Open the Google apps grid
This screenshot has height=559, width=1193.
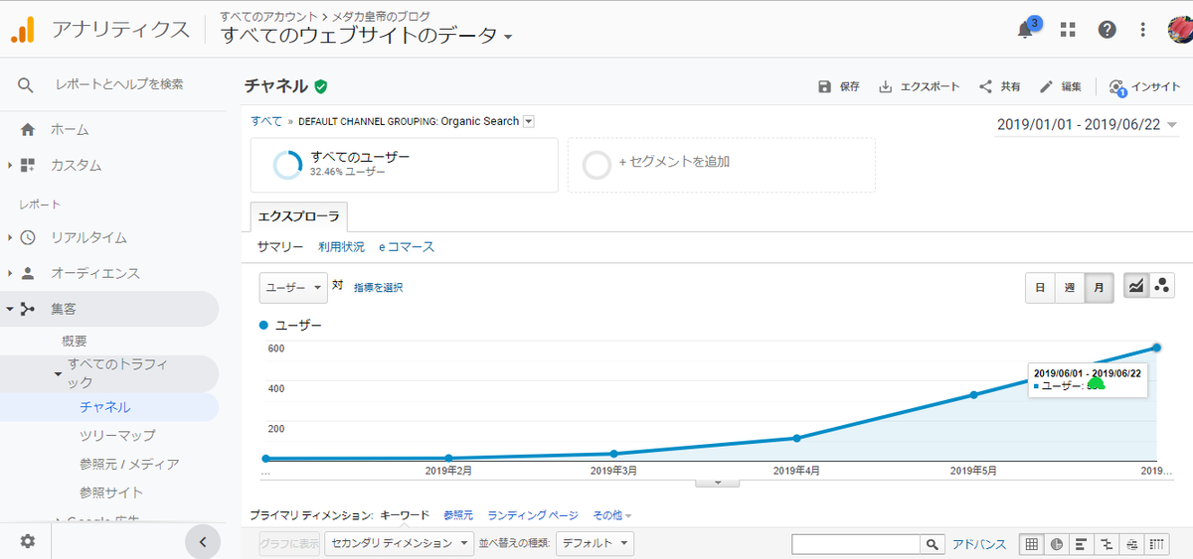[1068, 30]
